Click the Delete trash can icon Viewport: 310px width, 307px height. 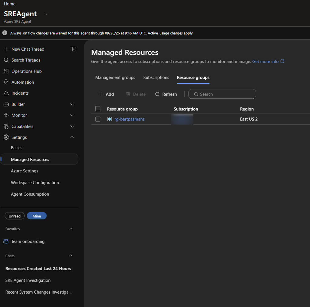pos(128,94)
